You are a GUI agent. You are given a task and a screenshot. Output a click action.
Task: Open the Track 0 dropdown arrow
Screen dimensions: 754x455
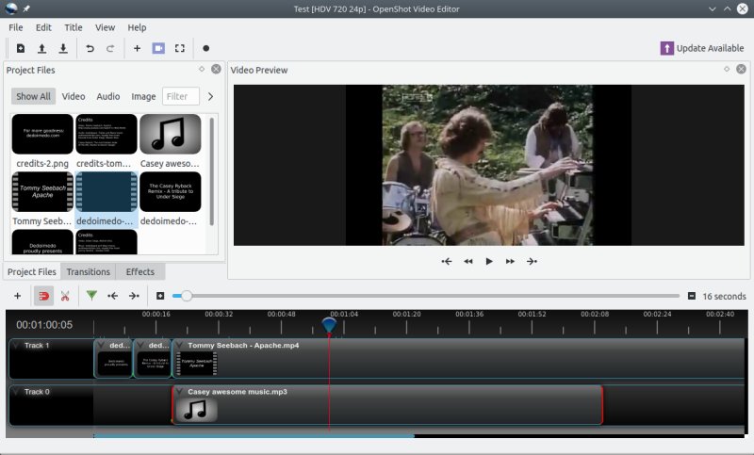[16, 391]
